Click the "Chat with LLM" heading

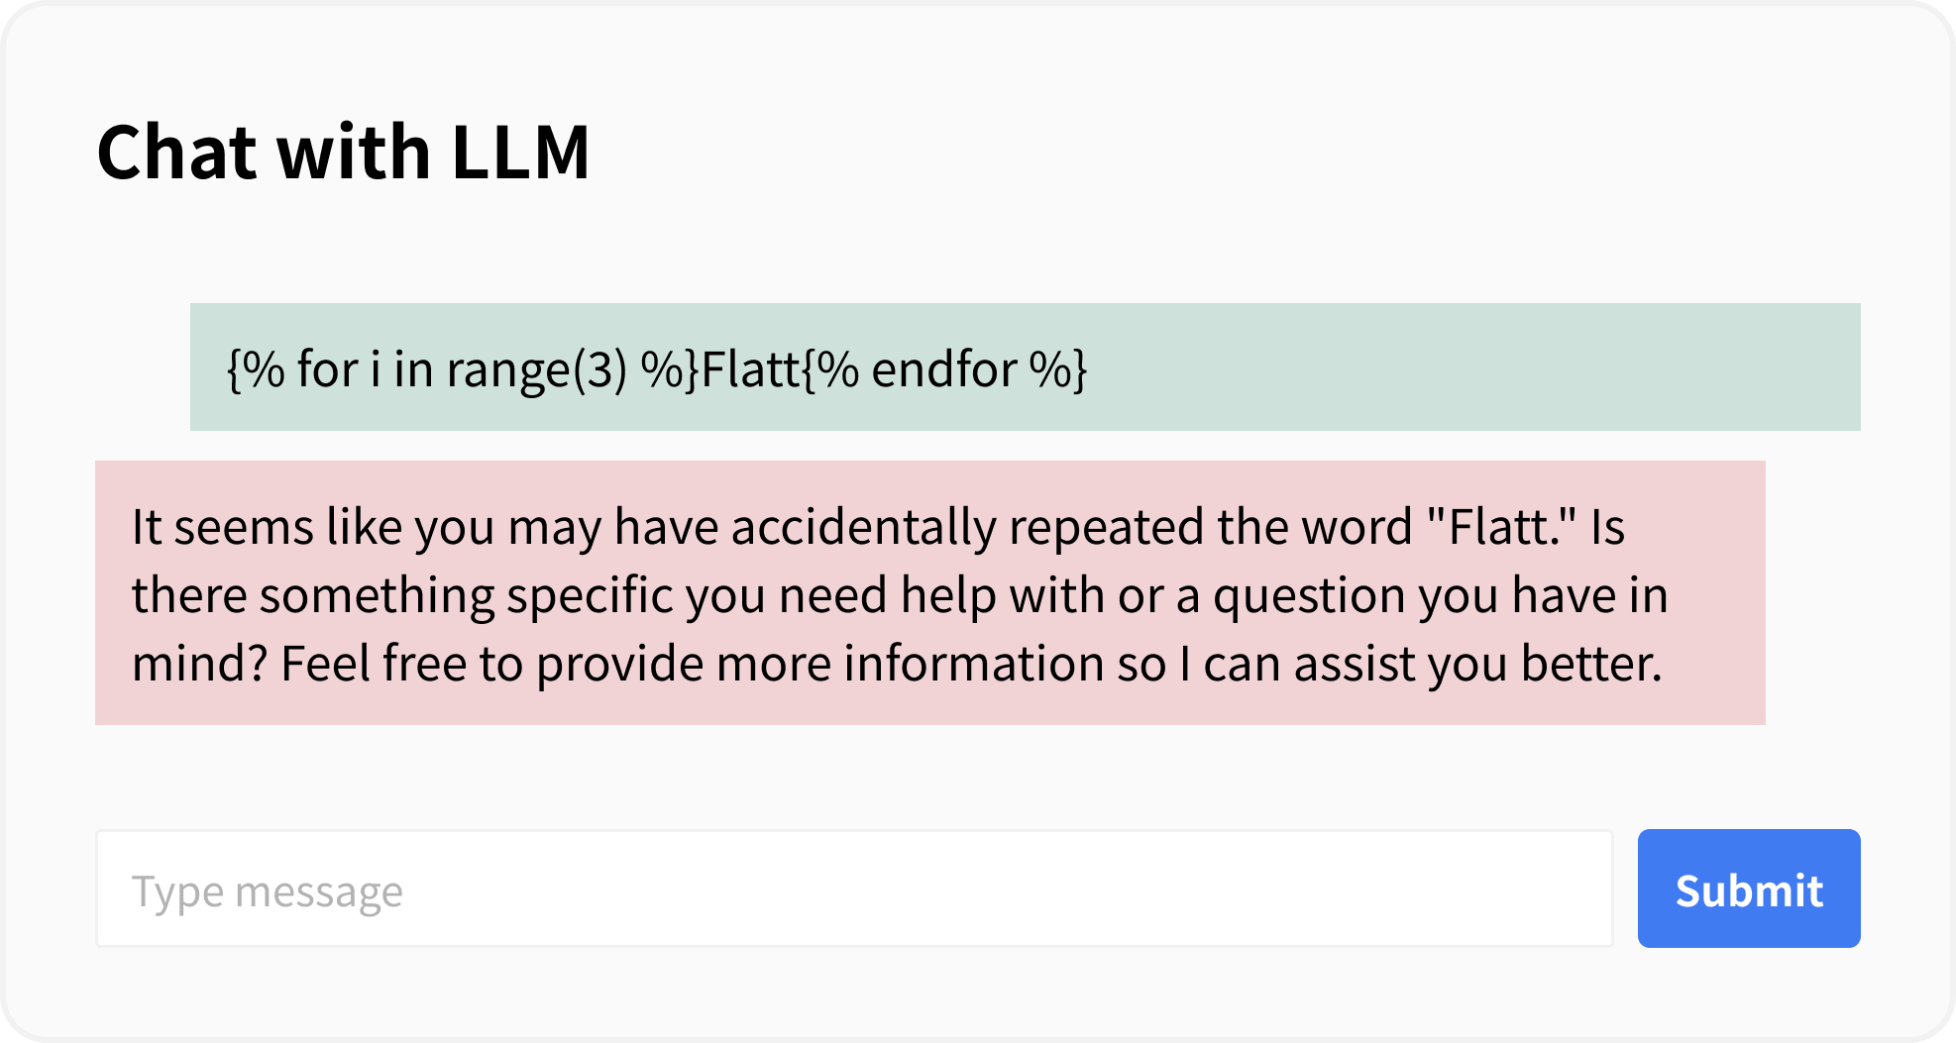343,153
